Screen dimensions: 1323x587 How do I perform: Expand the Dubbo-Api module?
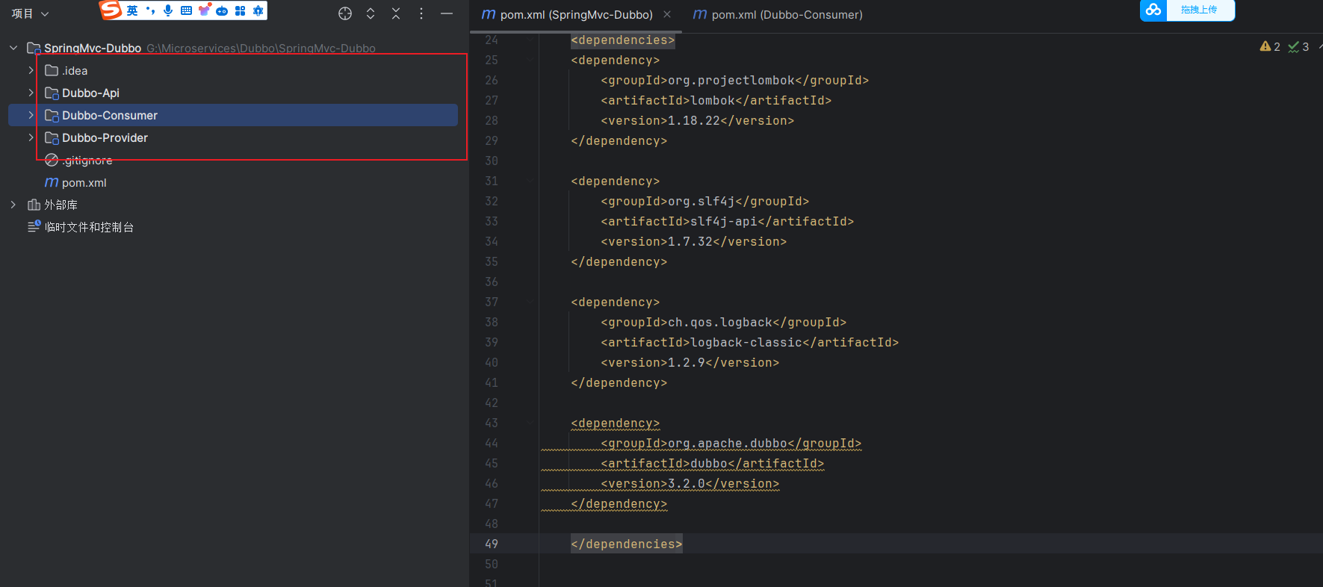[x=31, y=93]
